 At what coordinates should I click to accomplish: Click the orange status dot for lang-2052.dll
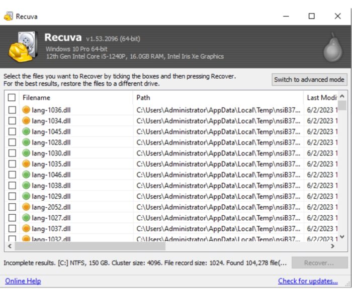point(26,207)
